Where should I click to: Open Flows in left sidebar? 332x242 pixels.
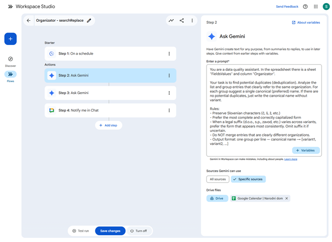coord(10,77)
